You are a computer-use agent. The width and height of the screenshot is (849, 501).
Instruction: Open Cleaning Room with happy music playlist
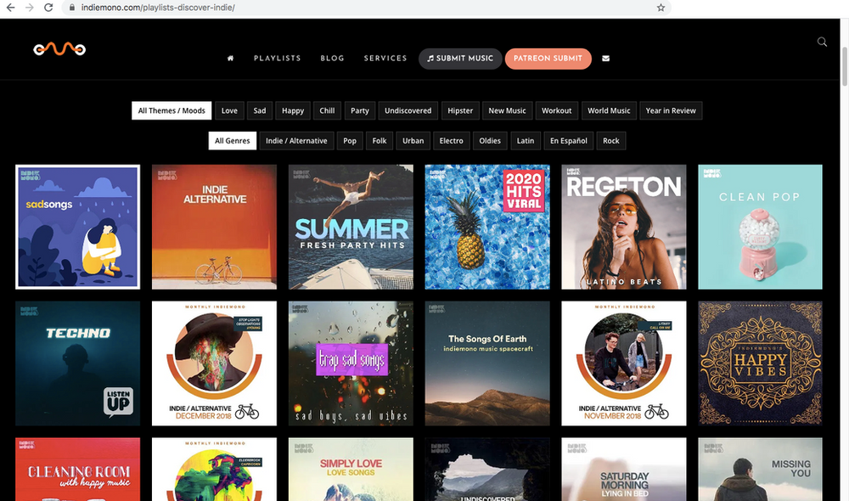(78, 469)
